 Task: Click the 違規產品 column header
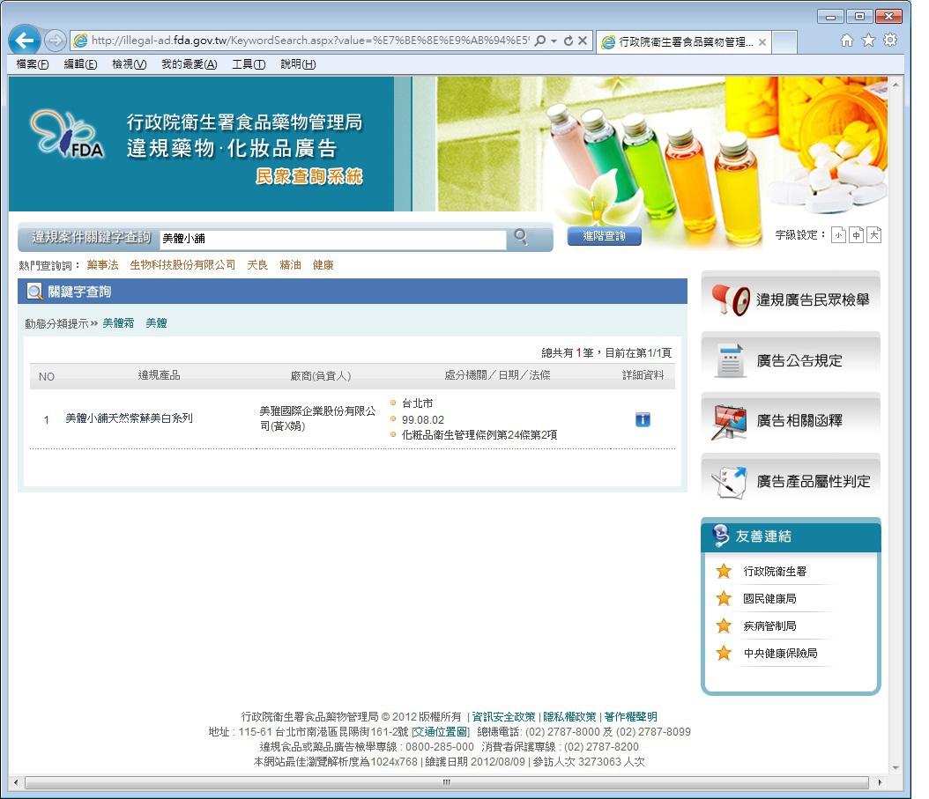pos(159,375)
